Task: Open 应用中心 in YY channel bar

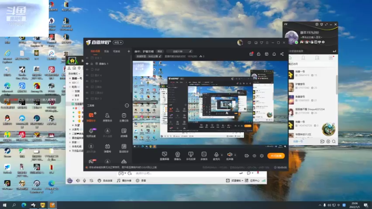Action: click(x=252, y=181)
